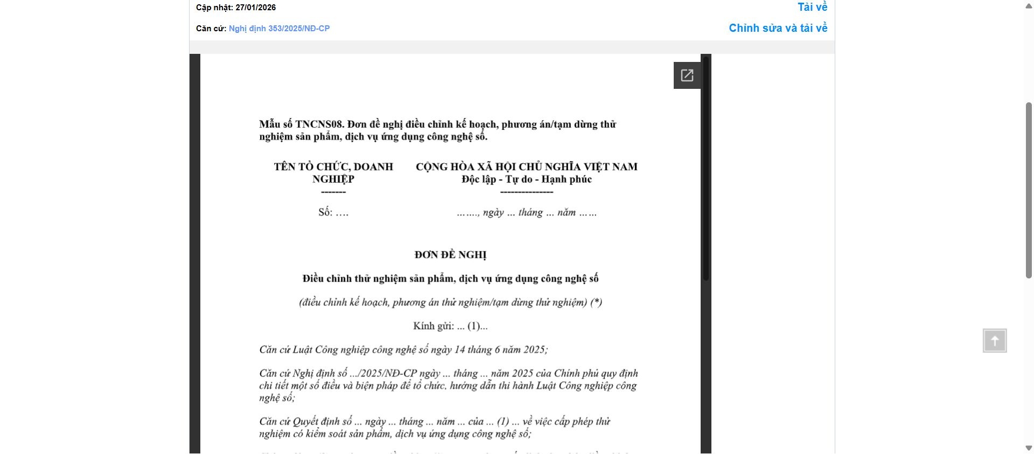The image size is (1034, 454).
Task: Click the 'Kính gửi: ... (1)...' line
Action: pyautogui.click(x=450, y=326)
